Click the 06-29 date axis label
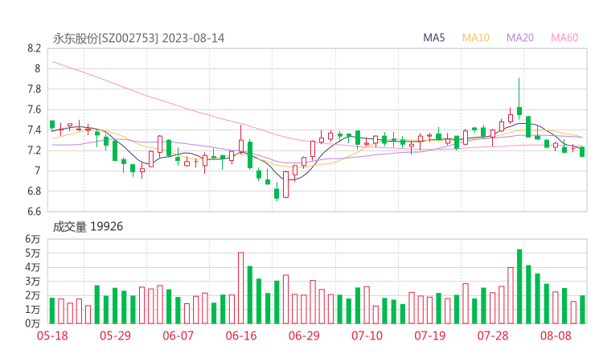The image size is (595, 354). click(x=303, y=335)
